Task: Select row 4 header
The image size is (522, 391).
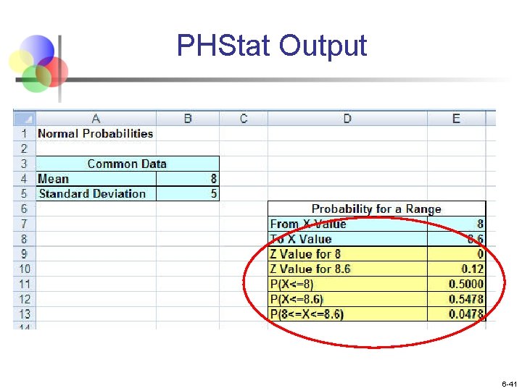Action: [25, 179]
